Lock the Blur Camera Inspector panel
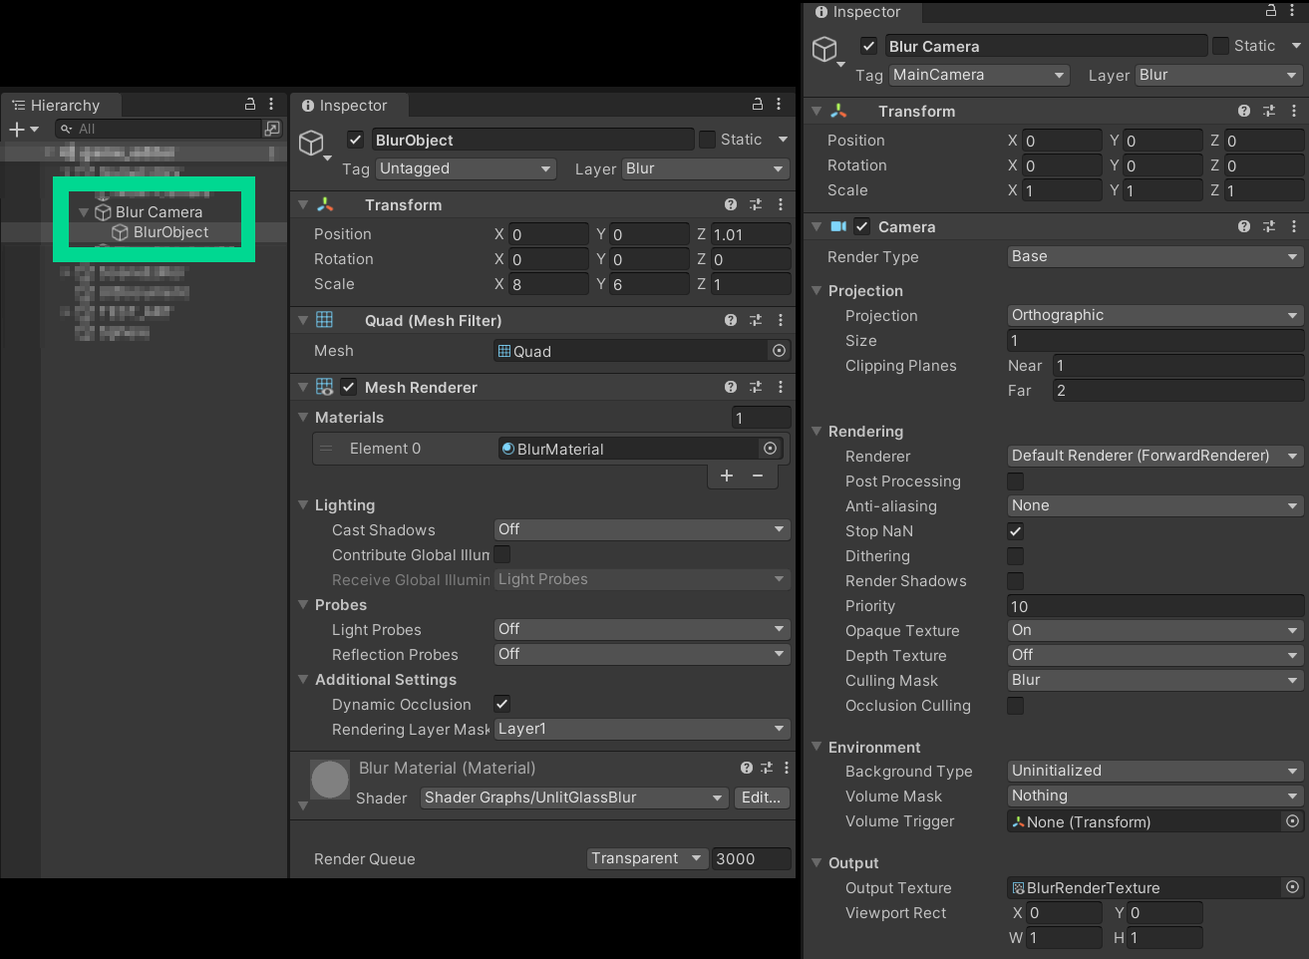 pos(1271,11)
